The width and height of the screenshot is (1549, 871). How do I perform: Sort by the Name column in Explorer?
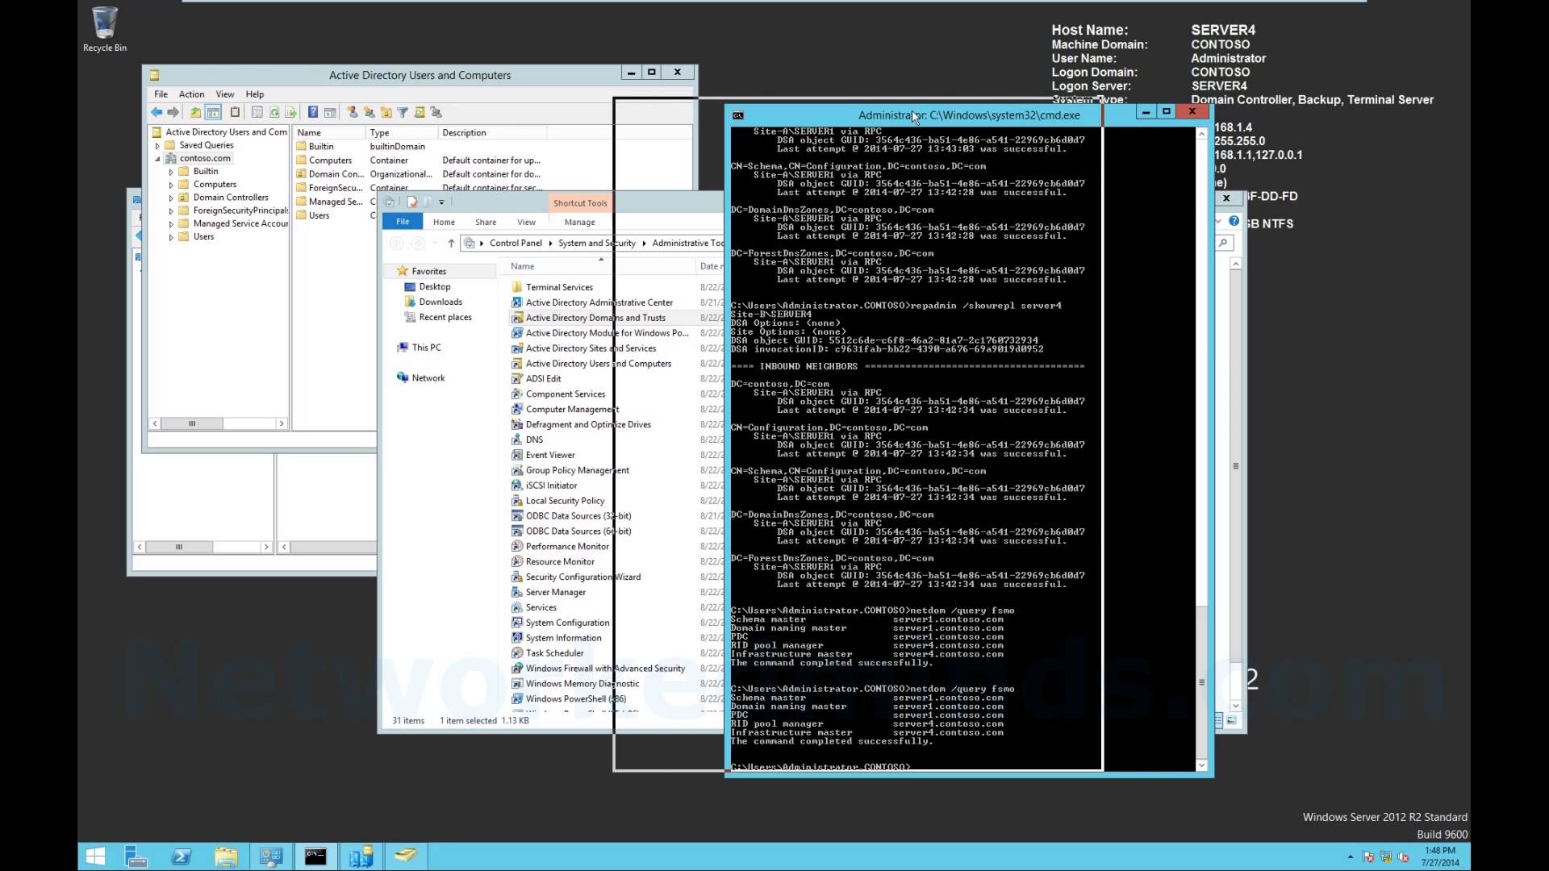(x=597, y=266)
